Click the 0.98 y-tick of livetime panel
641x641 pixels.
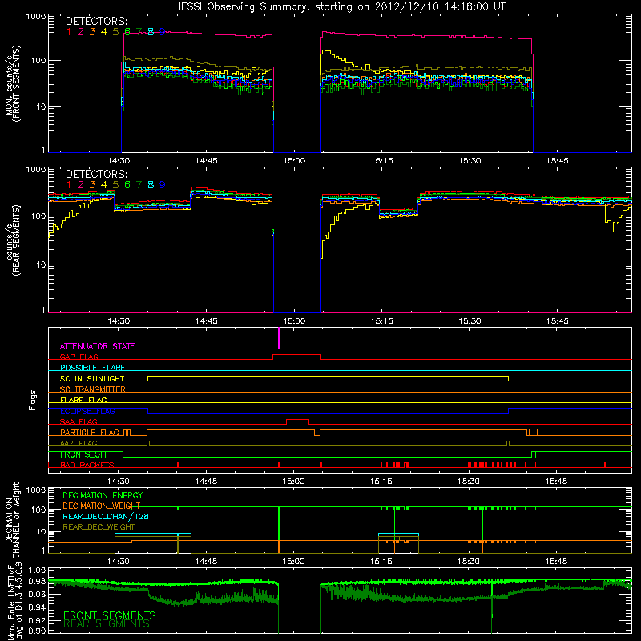(x=37, y=581)
